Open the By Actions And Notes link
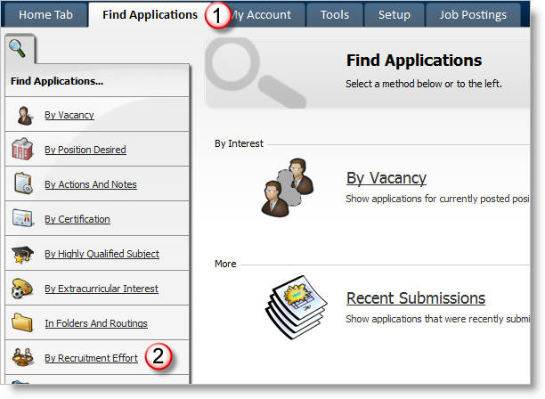This screenshot has width=545, height=399. (90, 184)
